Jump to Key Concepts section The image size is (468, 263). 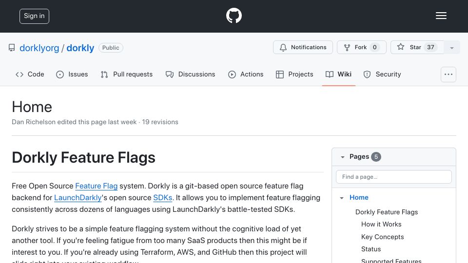pyautogui.click(x=382, y=237)
